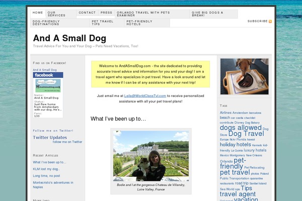This screenshot has width=302, height=201.
Task: Select the beach tag
Action: tap(225, 118)
